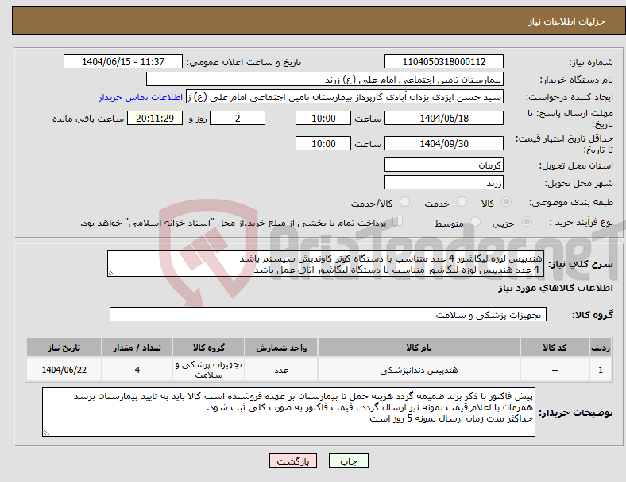Image resolution: width=626 pixels, height=482 pixels.
Task: Click the response deadline time 10:00 field
Action: [323, 118]
